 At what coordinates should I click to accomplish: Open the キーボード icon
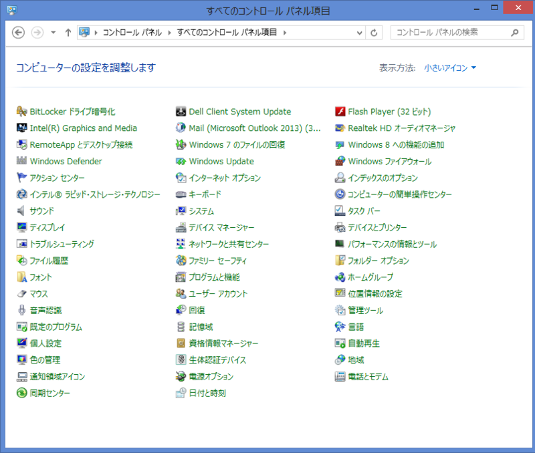(181, 194)
